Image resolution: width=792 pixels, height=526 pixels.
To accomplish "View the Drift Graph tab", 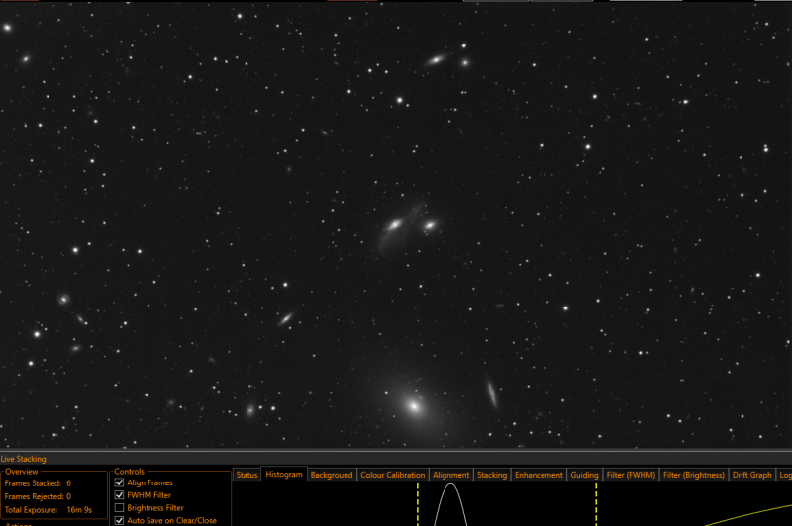I will point(752,475).
